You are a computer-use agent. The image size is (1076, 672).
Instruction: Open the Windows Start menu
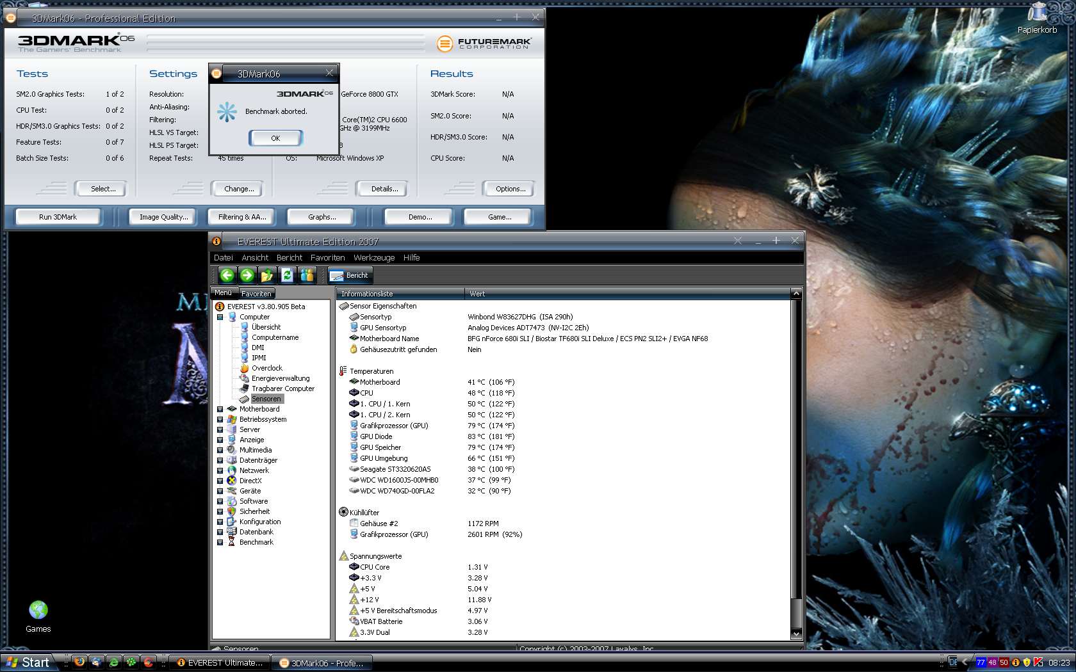coord(28,662)
